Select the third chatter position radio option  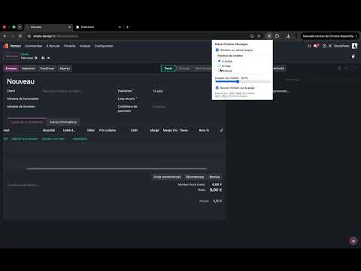(219, 71)
